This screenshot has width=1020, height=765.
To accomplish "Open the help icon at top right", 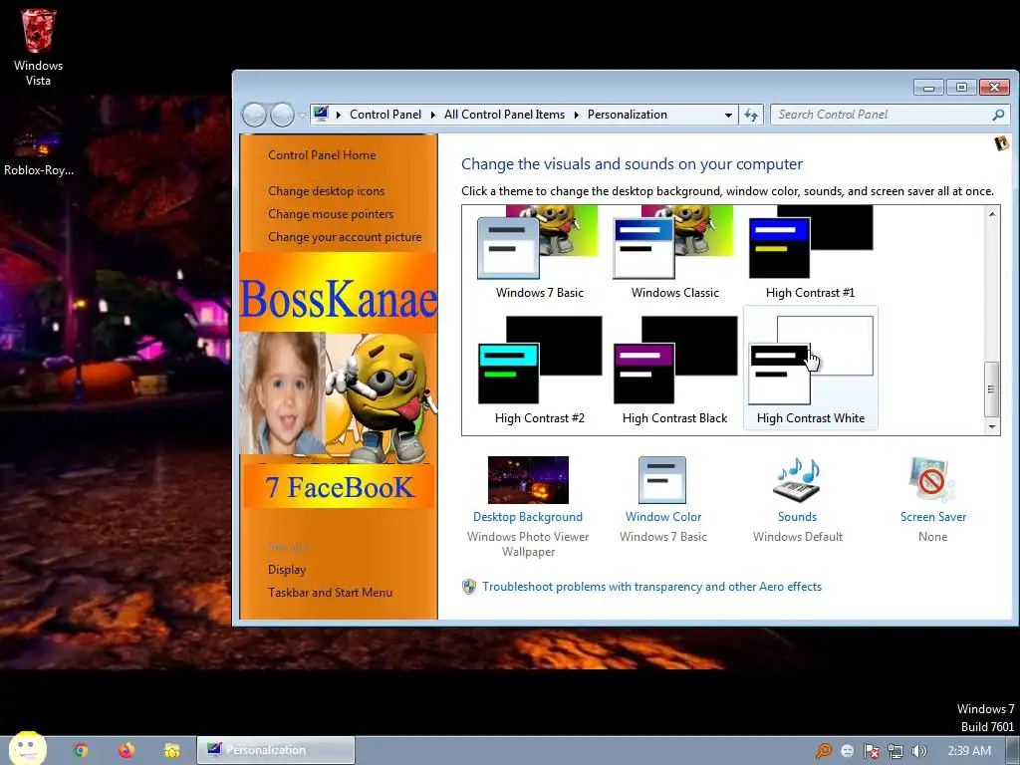I will point(1002,143).
